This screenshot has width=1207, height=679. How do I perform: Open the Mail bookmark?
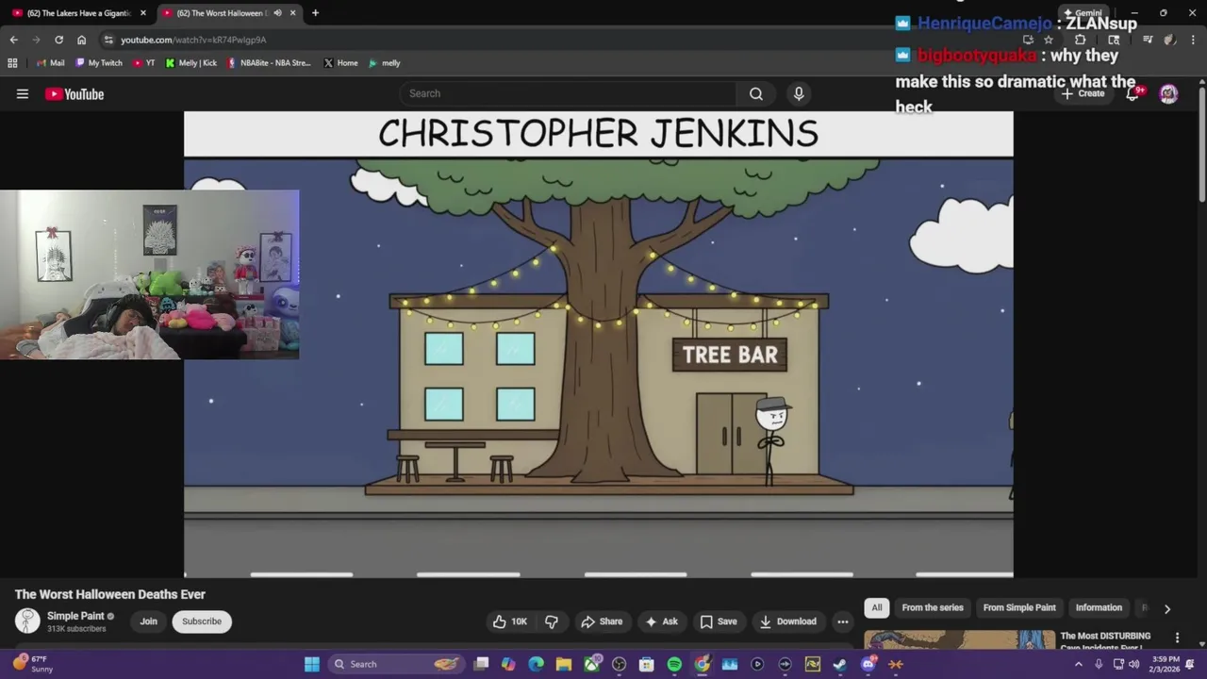[x=50, y=63]
